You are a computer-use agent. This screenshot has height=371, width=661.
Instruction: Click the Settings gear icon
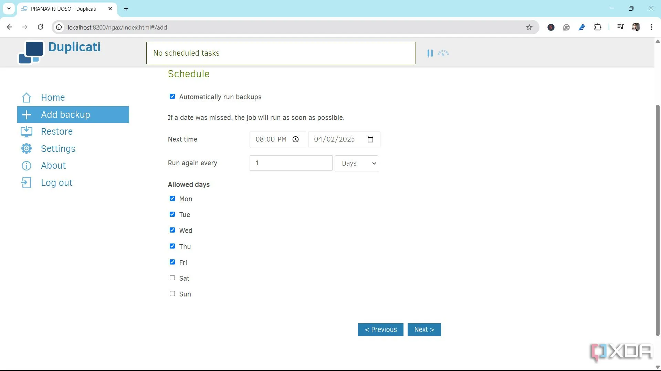click(x=27, y=148)
